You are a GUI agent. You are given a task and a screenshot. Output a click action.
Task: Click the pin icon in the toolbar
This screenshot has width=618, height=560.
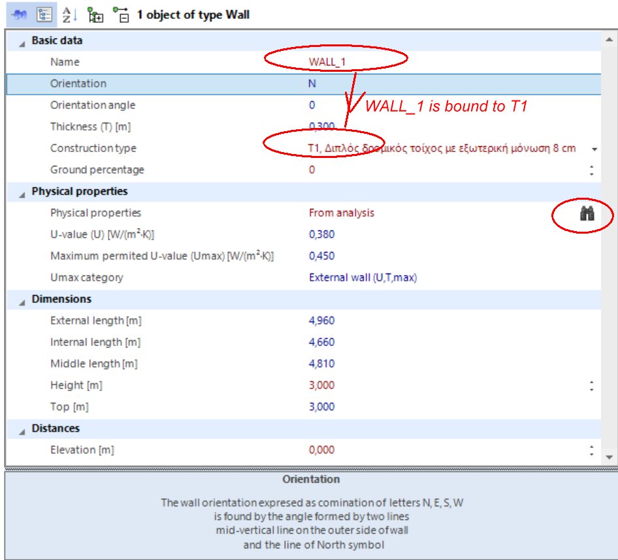(18, 14)
